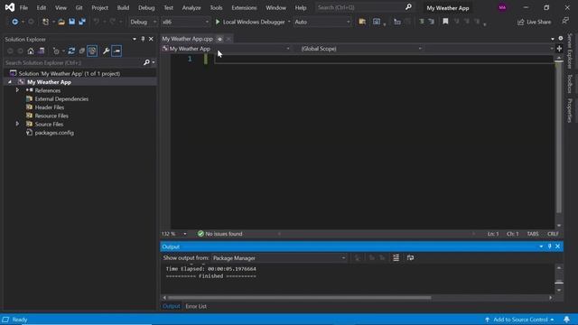Select the Resource Files folder
Viewport: 578px width, 325px height.
[51, 116]
